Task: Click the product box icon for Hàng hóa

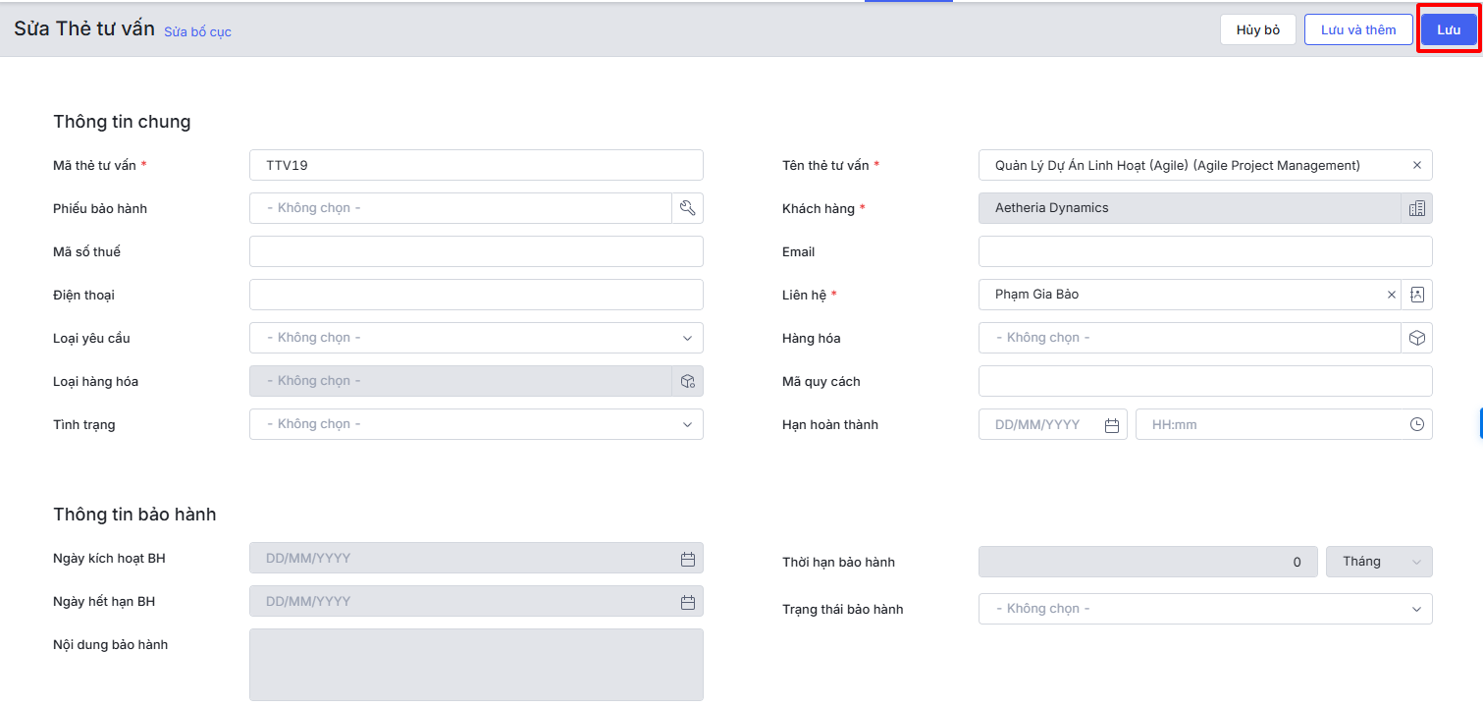Action: [x=1416, y=338]
